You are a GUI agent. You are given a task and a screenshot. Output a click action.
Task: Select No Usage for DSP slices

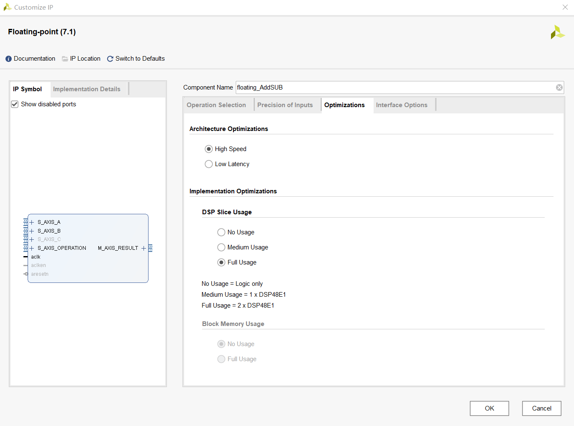click(221, 232)
